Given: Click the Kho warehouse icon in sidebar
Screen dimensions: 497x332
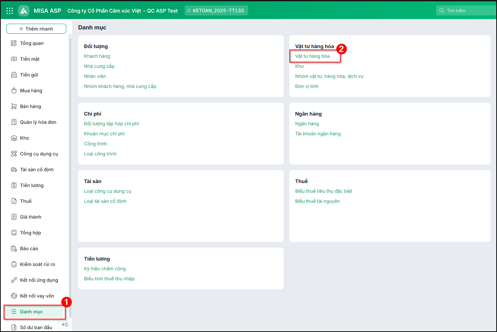Looking at the screenshot, I should [14, 138].
